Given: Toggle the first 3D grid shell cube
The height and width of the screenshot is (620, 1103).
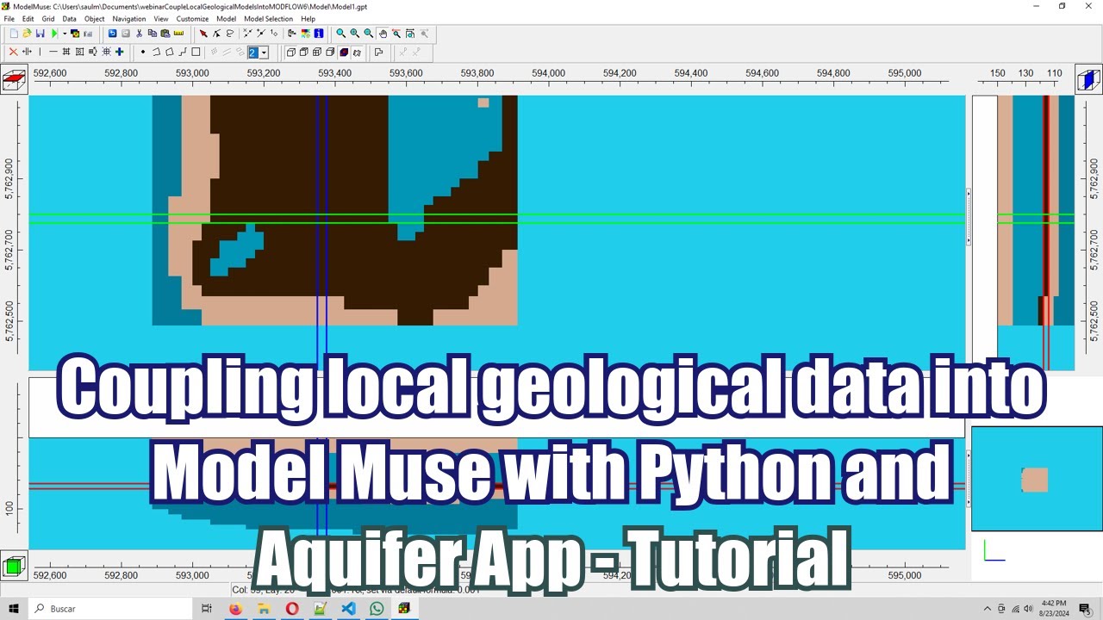Looking at the screenshot, I should pos(291,52).
